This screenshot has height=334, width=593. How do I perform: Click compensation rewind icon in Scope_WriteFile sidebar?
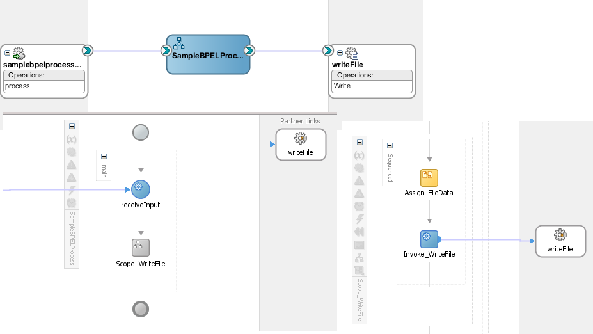[x=360, y=232]
